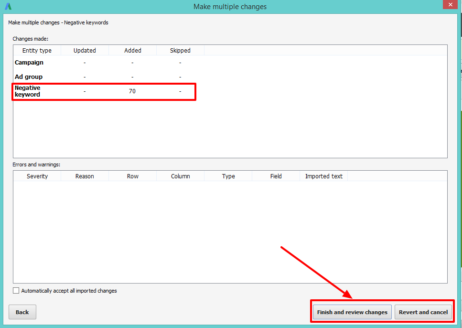Close the Make multiple changes dialog
462x328 pixels.
click(x=450, y=4)
